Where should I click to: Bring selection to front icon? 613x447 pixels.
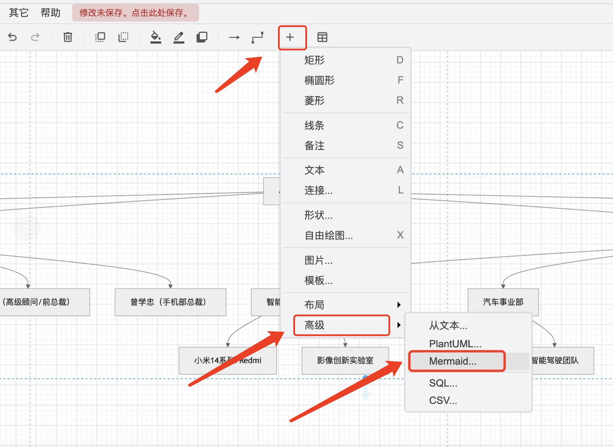coord(100,37)
